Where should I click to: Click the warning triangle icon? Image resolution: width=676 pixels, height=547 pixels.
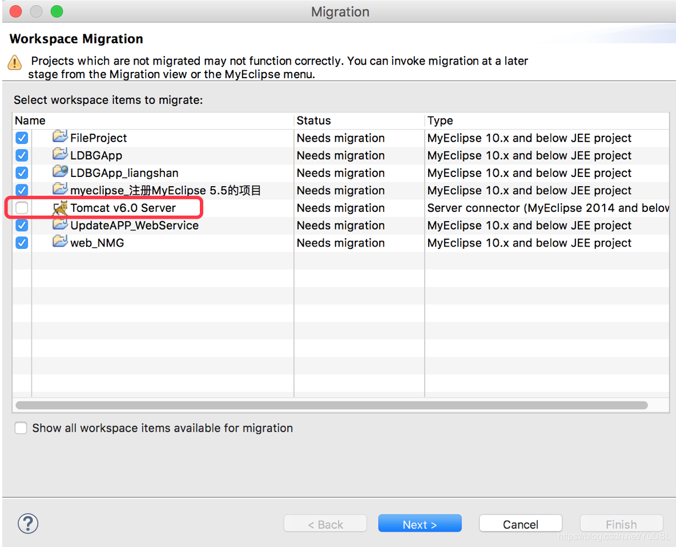point(15,62)
